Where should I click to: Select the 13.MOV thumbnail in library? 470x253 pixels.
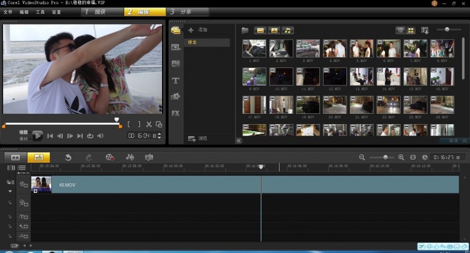pyautogui.click(x=361, y=77)
